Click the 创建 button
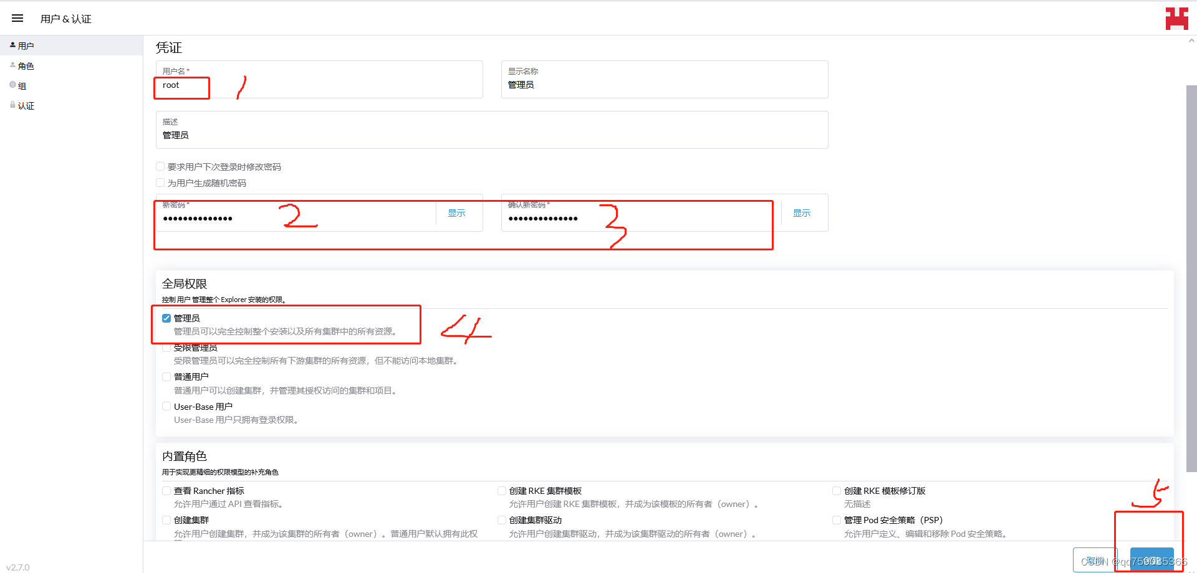 click(1152, 561)
